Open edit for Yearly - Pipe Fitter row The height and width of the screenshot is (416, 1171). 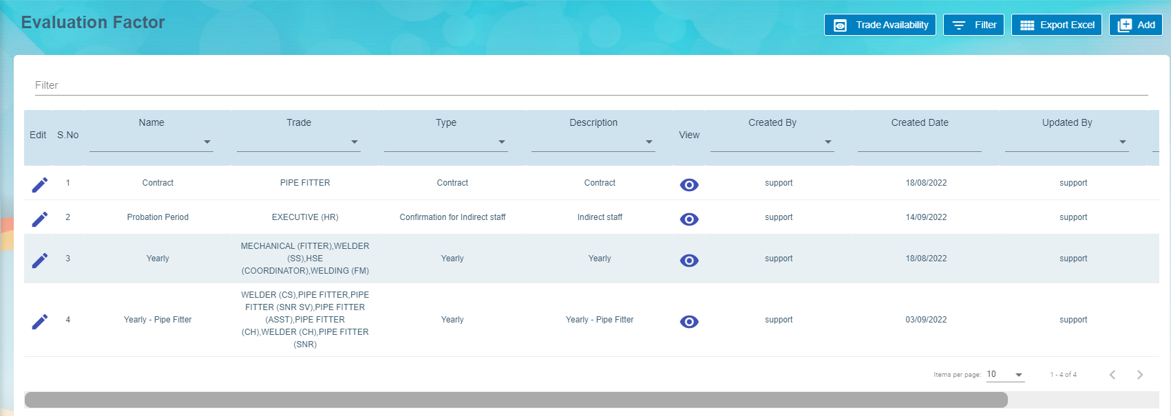point(40,322)
